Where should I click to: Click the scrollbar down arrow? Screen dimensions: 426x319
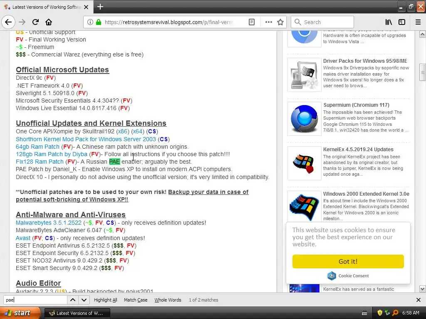point(423,289)
